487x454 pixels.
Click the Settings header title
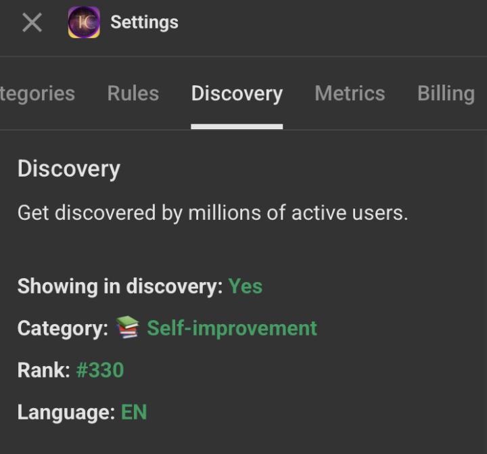[144, 22]
